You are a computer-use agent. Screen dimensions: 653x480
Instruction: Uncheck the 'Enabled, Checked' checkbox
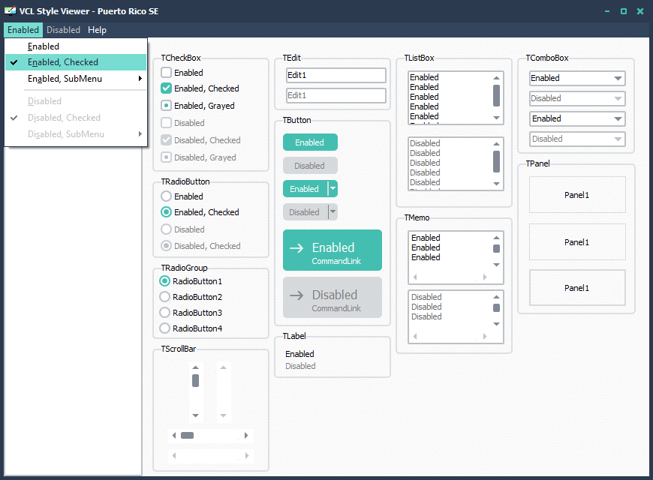point(166,88)
